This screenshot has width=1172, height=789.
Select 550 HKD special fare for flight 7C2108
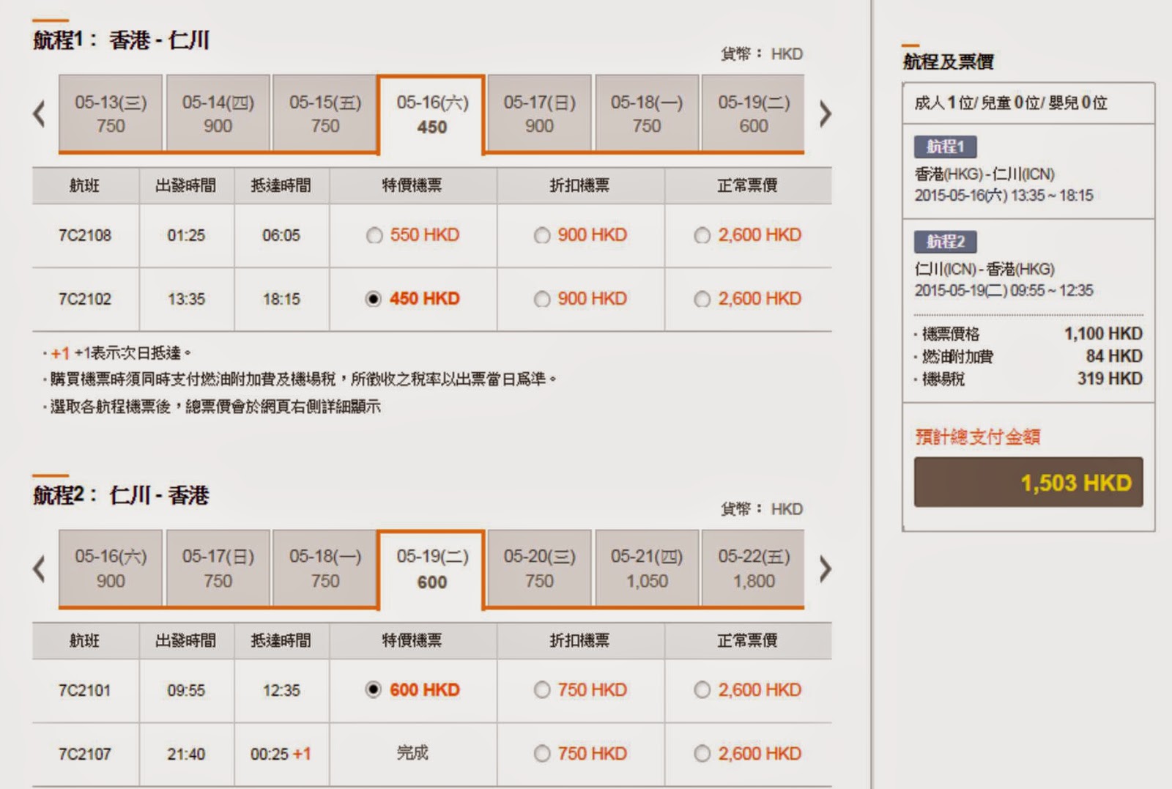374,235
